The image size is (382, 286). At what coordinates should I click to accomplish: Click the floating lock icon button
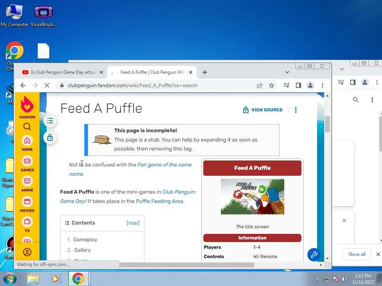coord(50,138)
